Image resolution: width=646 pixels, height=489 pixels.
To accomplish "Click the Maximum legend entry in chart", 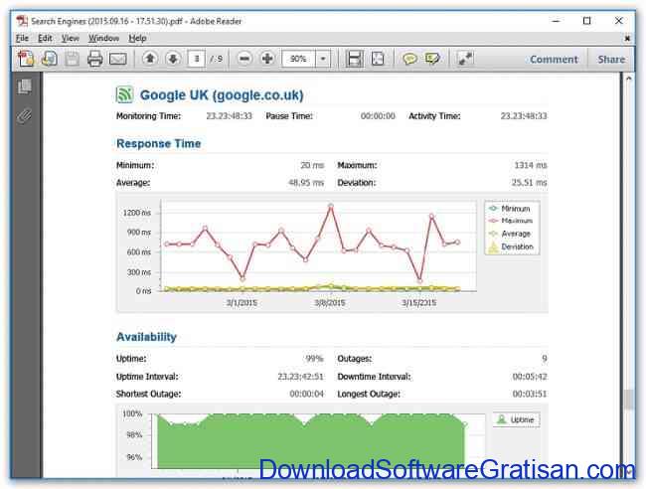I will 511,221.
